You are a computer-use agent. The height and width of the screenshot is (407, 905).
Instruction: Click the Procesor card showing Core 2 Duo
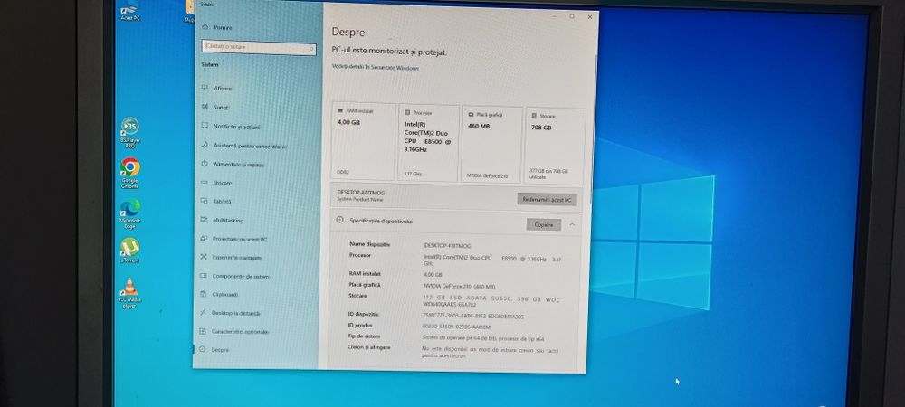tap(428, 144)
